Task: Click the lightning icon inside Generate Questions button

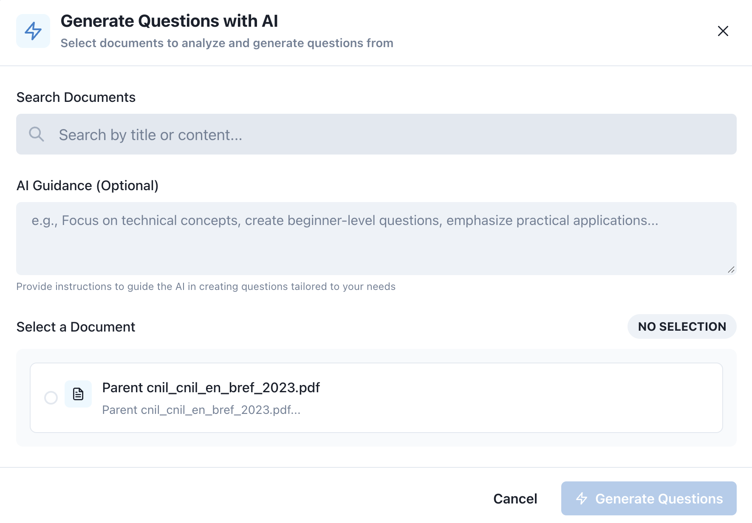Action: 582,498
